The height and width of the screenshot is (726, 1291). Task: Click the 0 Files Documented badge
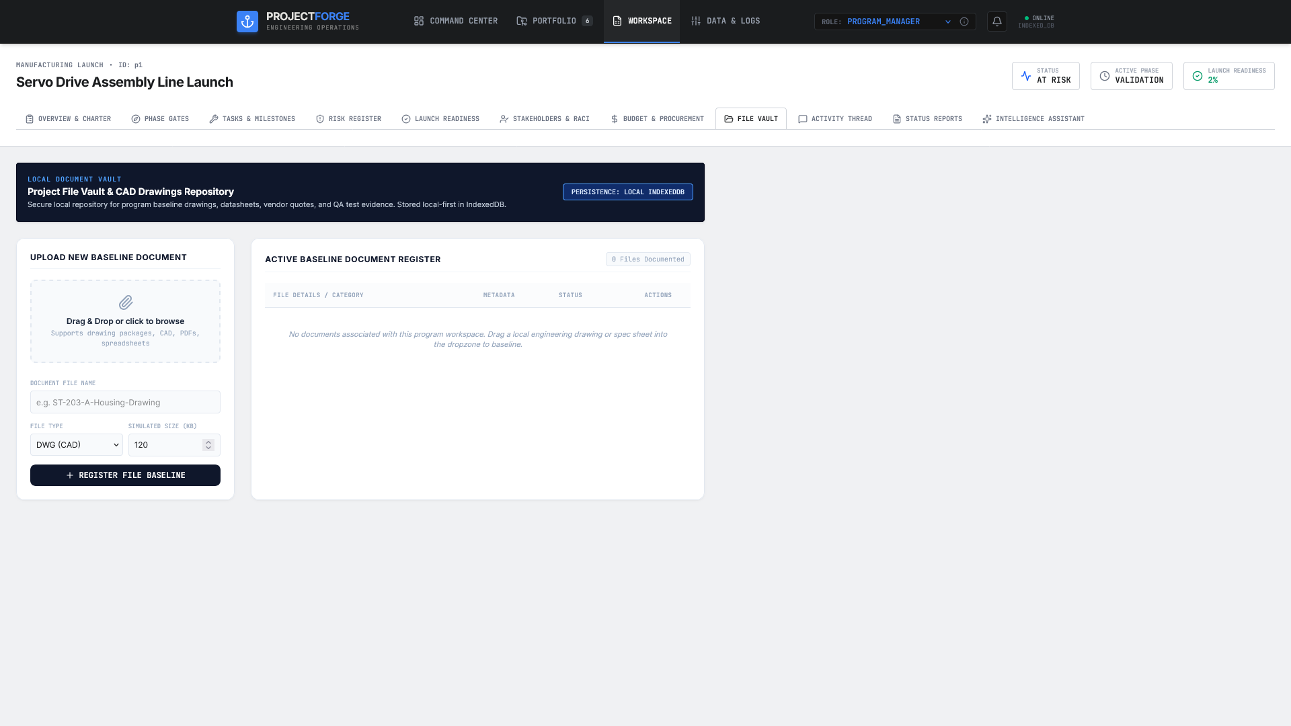pyautogui.click(x=648, y=259)
